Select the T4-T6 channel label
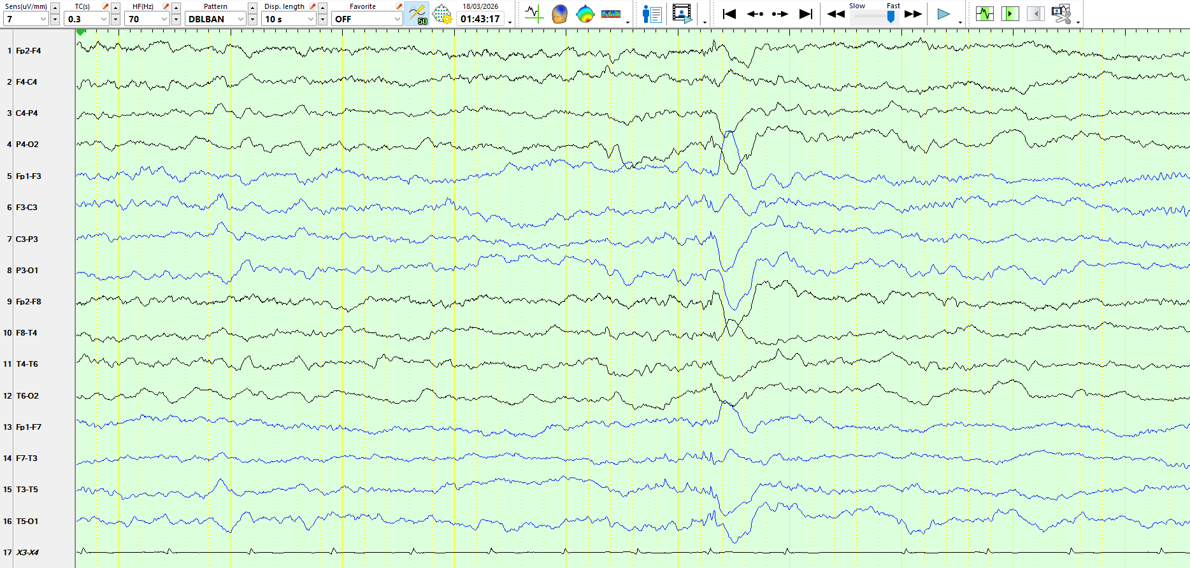The width and height of the screenshot is (1190, 568). 27,364
